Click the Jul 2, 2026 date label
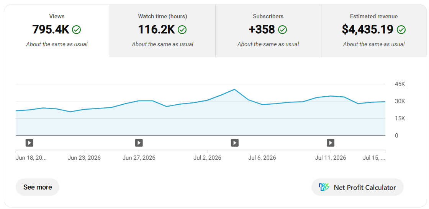 pyautogui.click(x=207, y=158)
